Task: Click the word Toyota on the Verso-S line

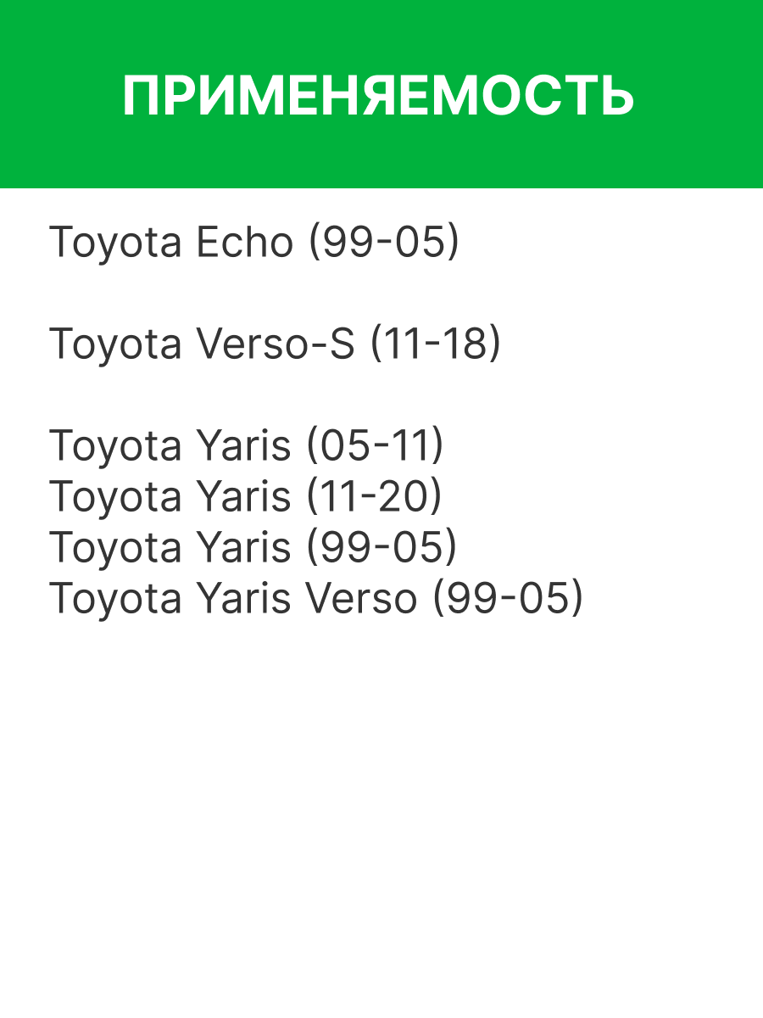Action: pyautogui.click(x=115, y=344)
